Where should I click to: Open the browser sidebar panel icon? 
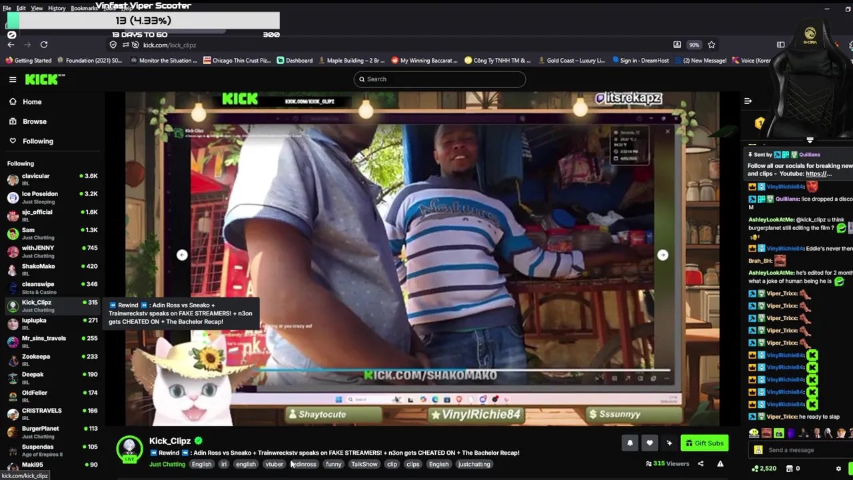click(x=780, y=45)
